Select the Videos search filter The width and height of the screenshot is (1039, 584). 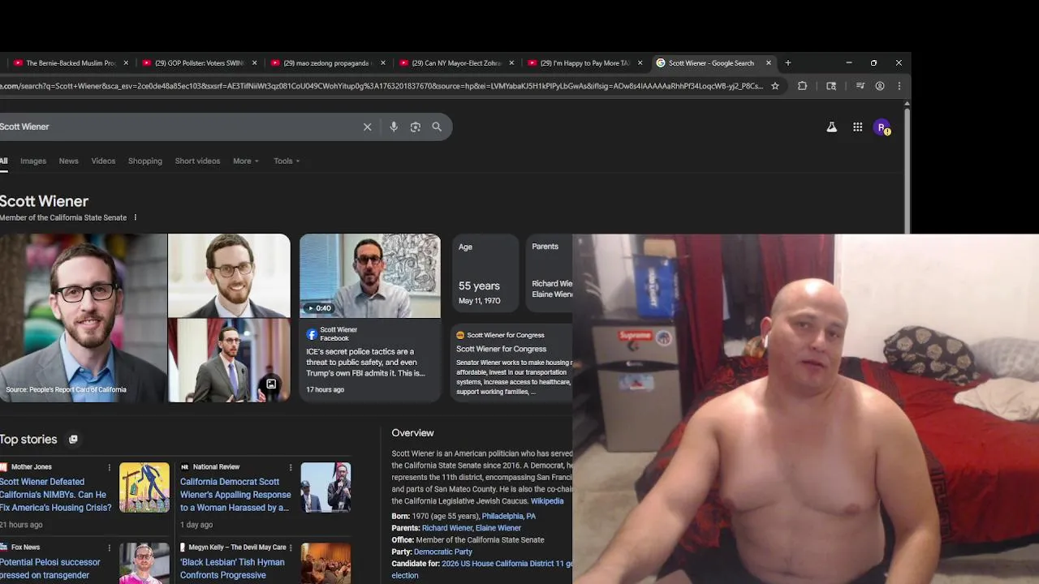[103, 161]
